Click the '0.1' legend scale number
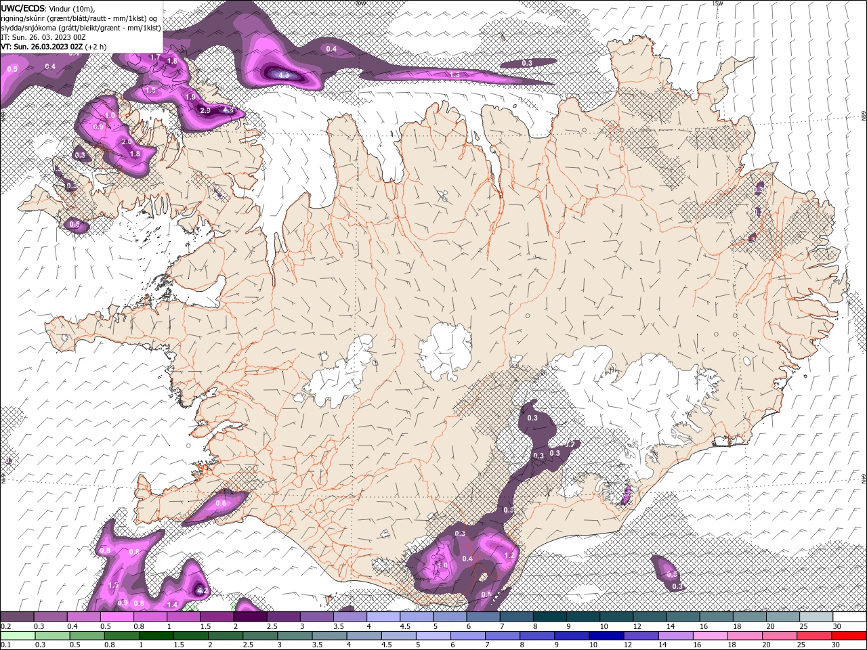The image size is (867, 650). pyautogui.click(x=5, y=645)
